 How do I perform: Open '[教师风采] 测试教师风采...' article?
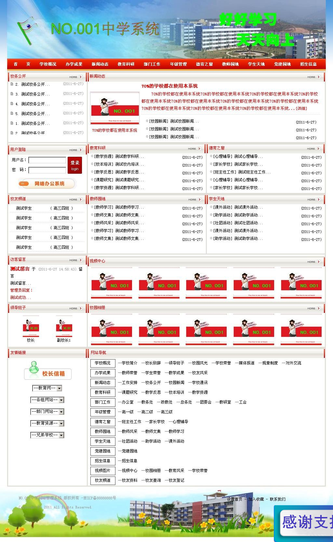point(119,223)
